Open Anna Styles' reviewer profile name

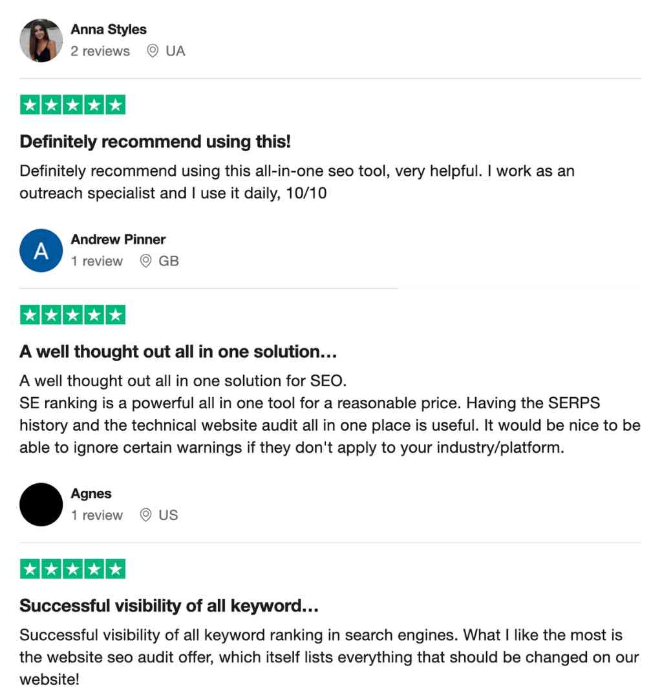point(109,30)
